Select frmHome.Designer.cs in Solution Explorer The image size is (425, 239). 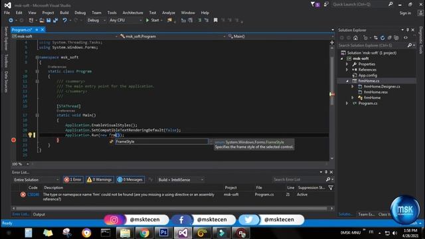[x=382, y=87]
